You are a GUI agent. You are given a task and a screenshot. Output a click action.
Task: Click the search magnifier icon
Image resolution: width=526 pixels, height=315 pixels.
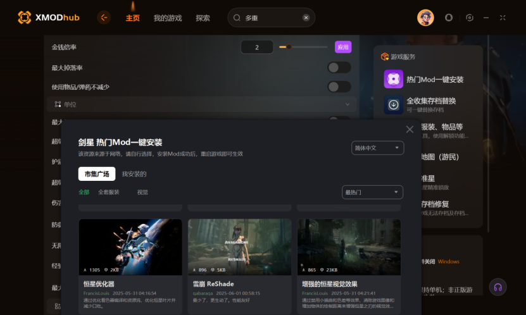pyautogui.click(x=237, y=18)
